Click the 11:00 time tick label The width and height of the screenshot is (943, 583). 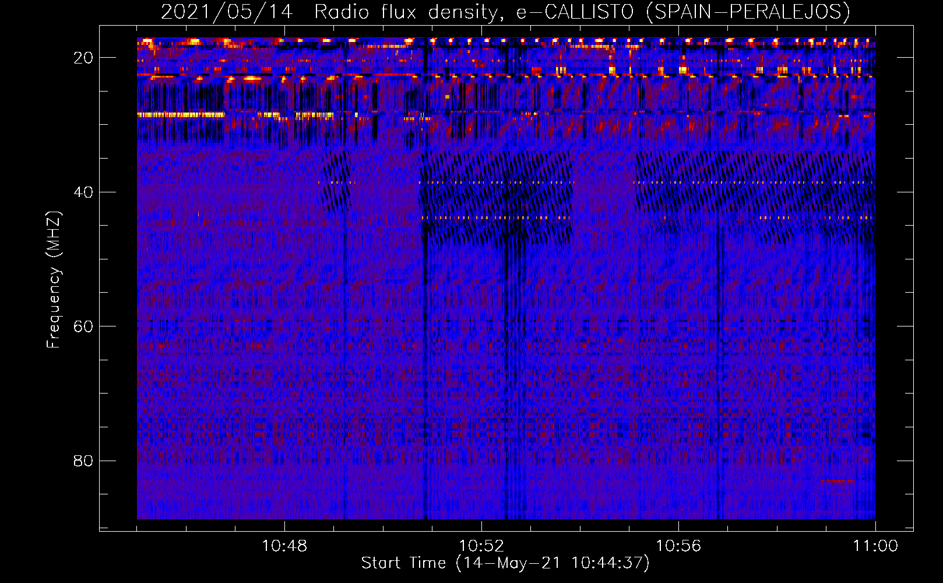point(875,546)
